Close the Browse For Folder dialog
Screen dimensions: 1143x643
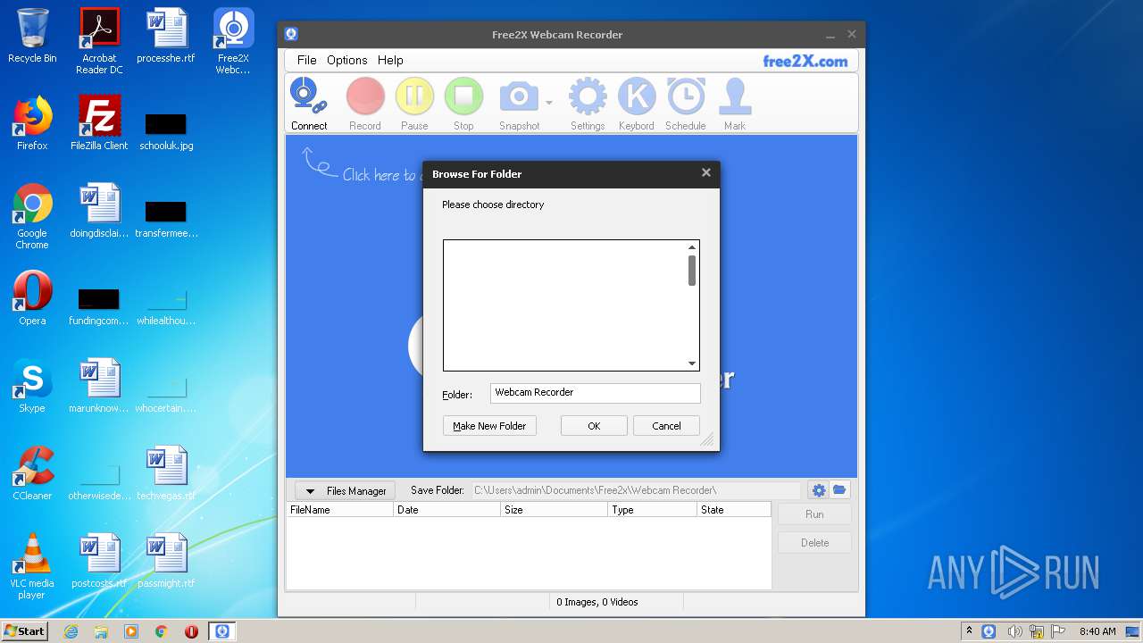[x=706, y=172]
